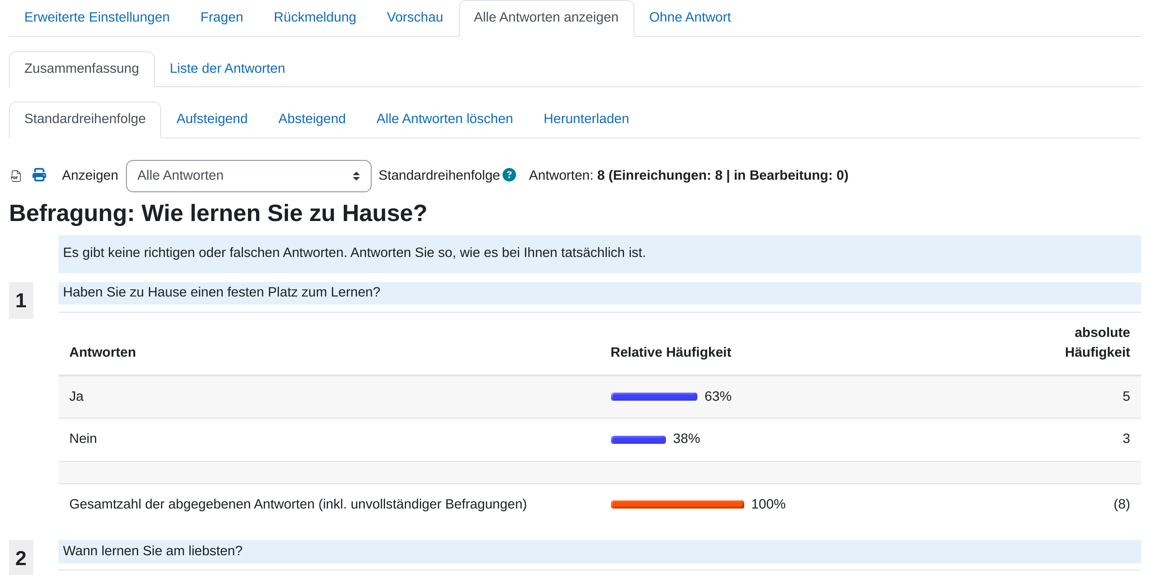
Task: Click total count (8)
Action: (x=1122, y=504)
